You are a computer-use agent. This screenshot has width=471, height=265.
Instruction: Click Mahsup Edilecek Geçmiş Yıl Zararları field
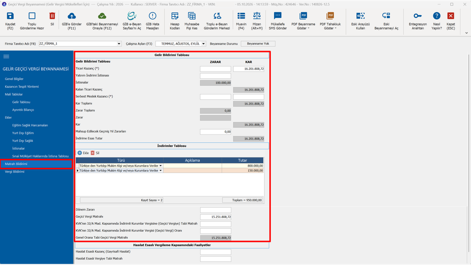[215, 132]
